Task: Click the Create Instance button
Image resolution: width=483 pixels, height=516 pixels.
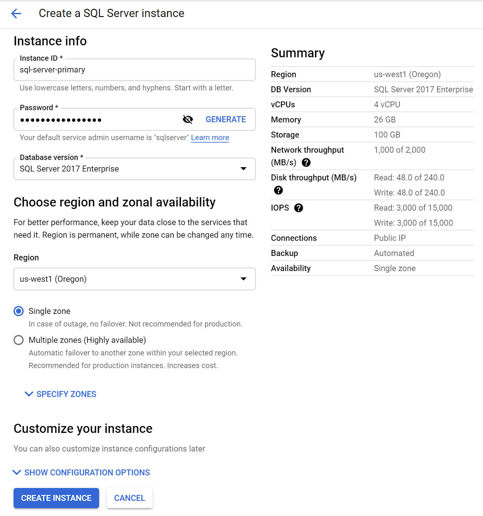Action: 56,498
